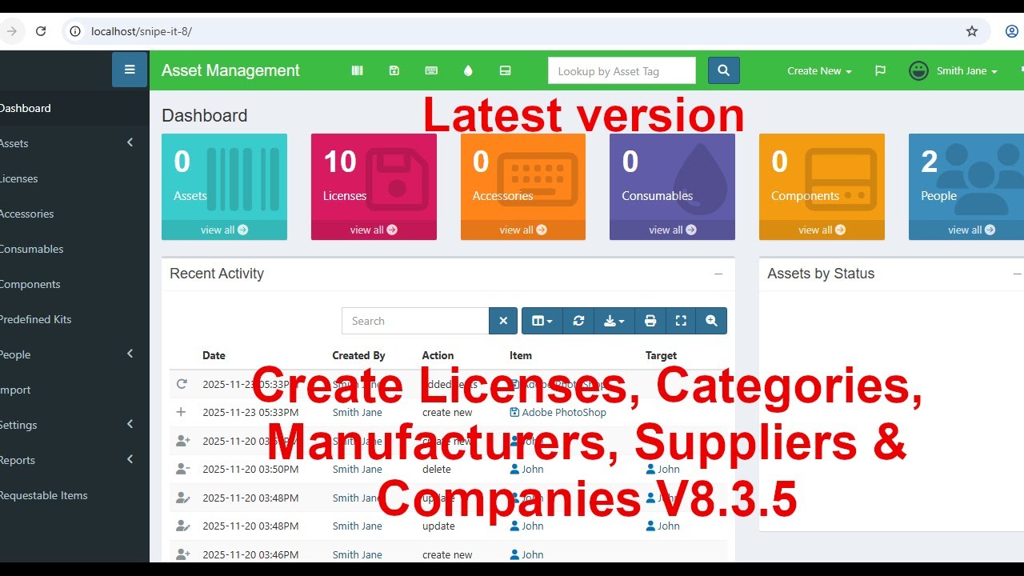The image size is (1024, 576).
Task: Open the browser profile avatar
Action: point(1012,31)
